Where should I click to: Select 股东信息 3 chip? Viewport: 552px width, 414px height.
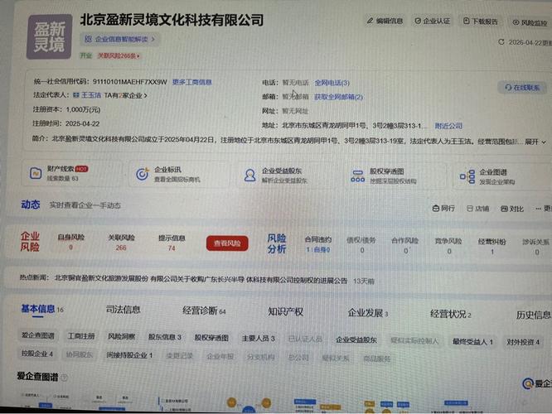(164, 337)
